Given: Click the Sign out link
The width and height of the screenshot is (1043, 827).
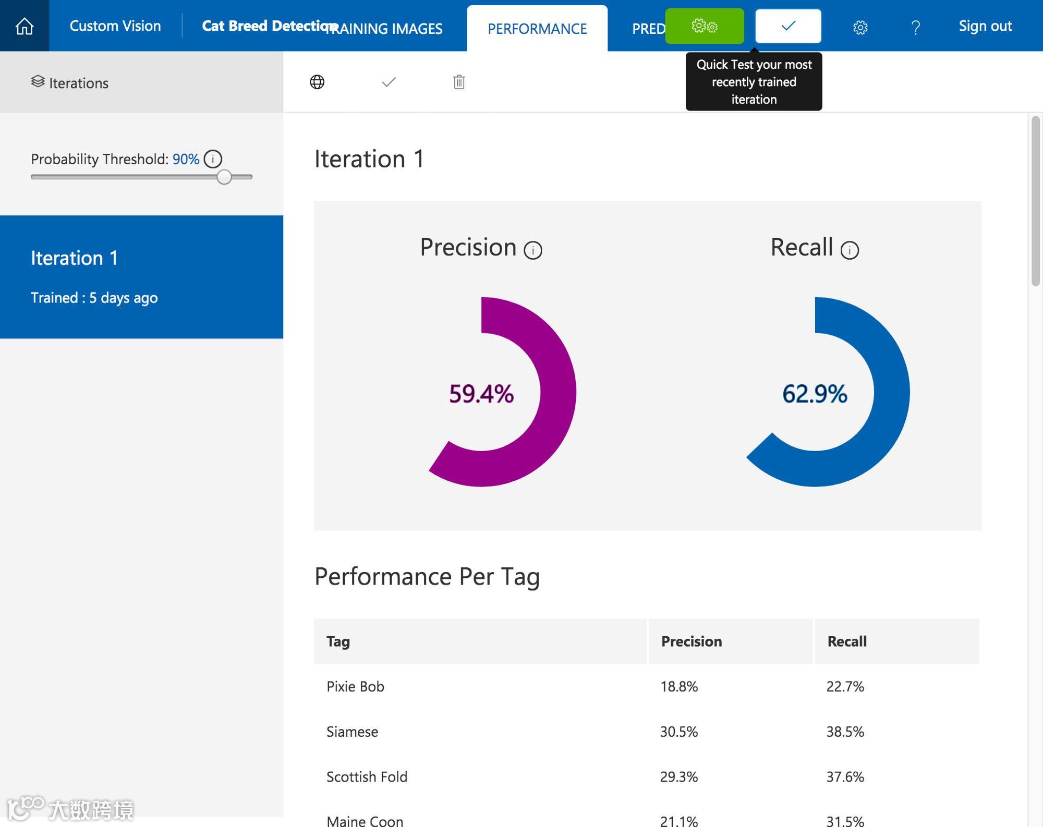Looking at the screenshot, I should point(985,26).
